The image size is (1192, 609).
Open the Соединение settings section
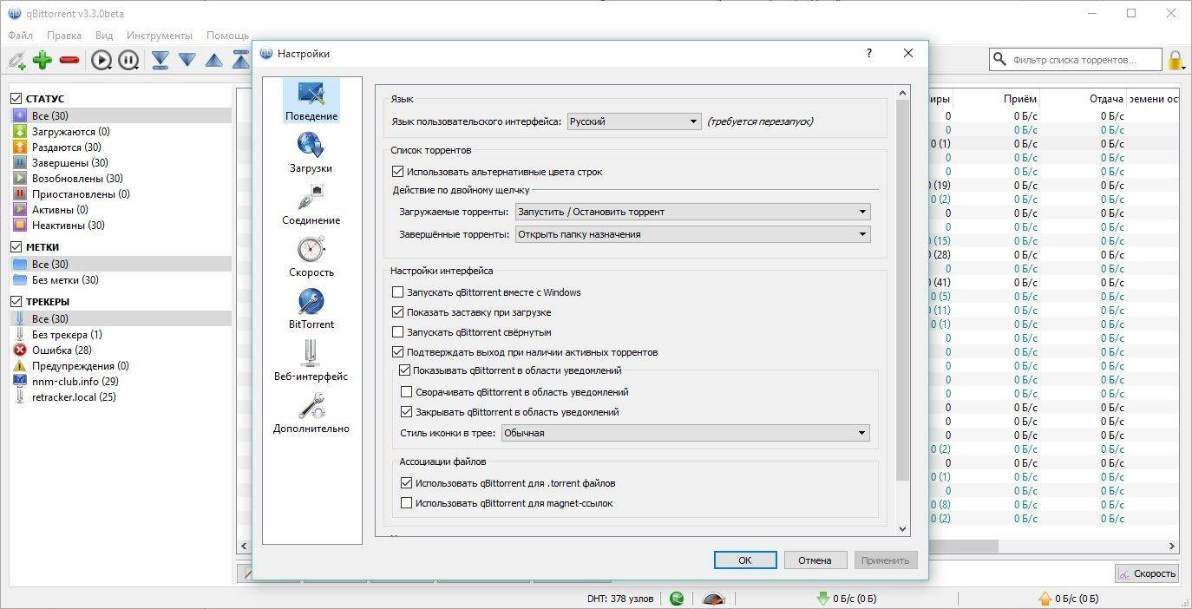click(x=311, y=205)
